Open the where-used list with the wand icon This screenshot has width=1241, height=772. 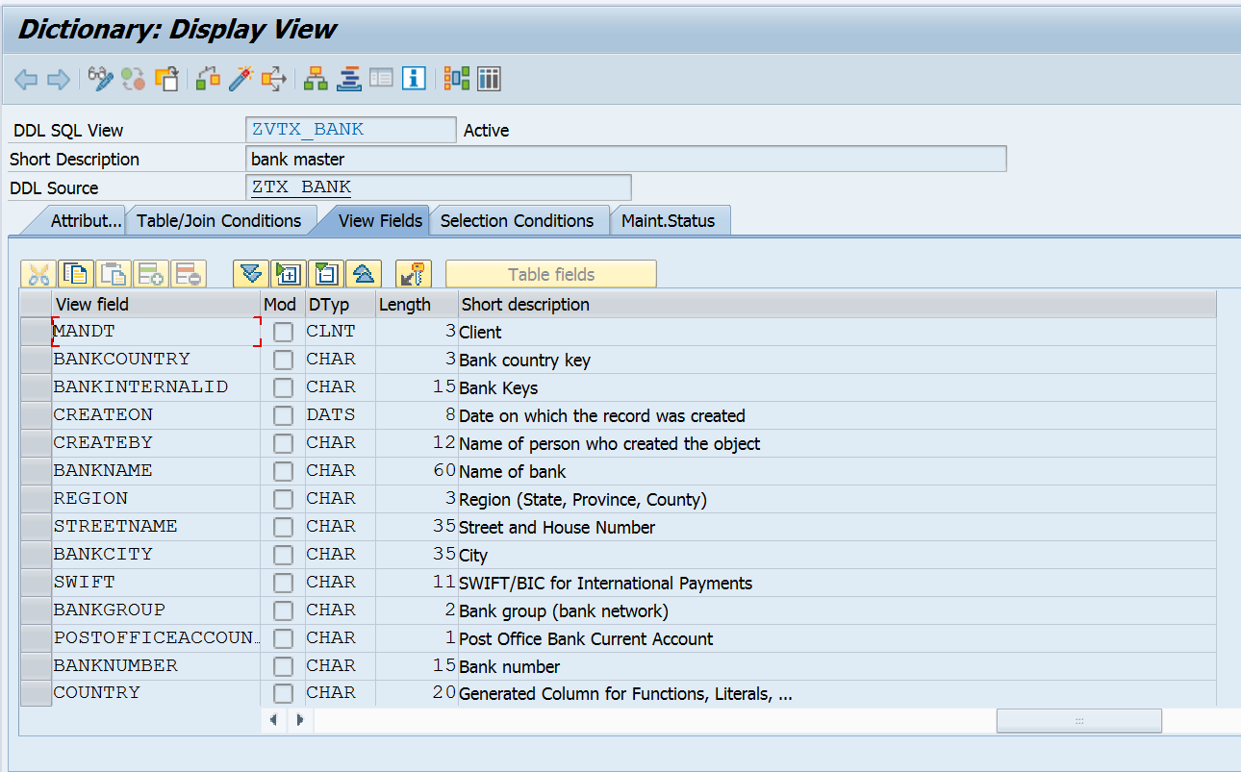tap(241, 79)
